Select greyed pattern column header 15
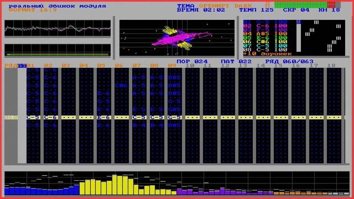 pos(278,66)
